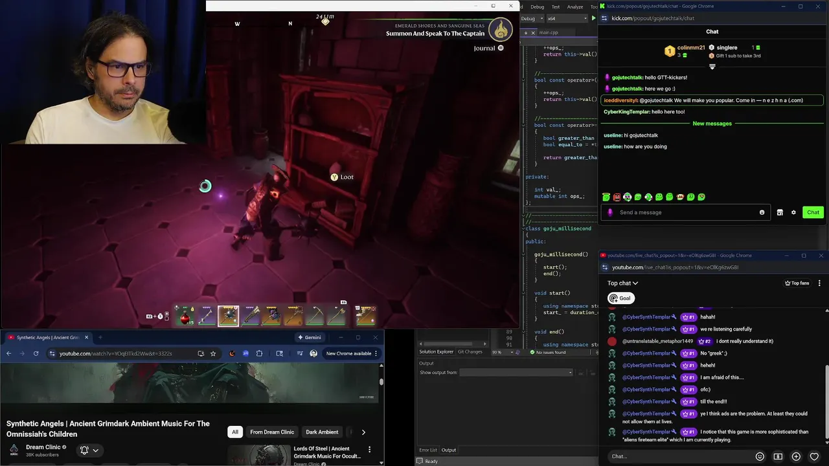Open emoji picker in YouTube chat

[x=760, y=456]
